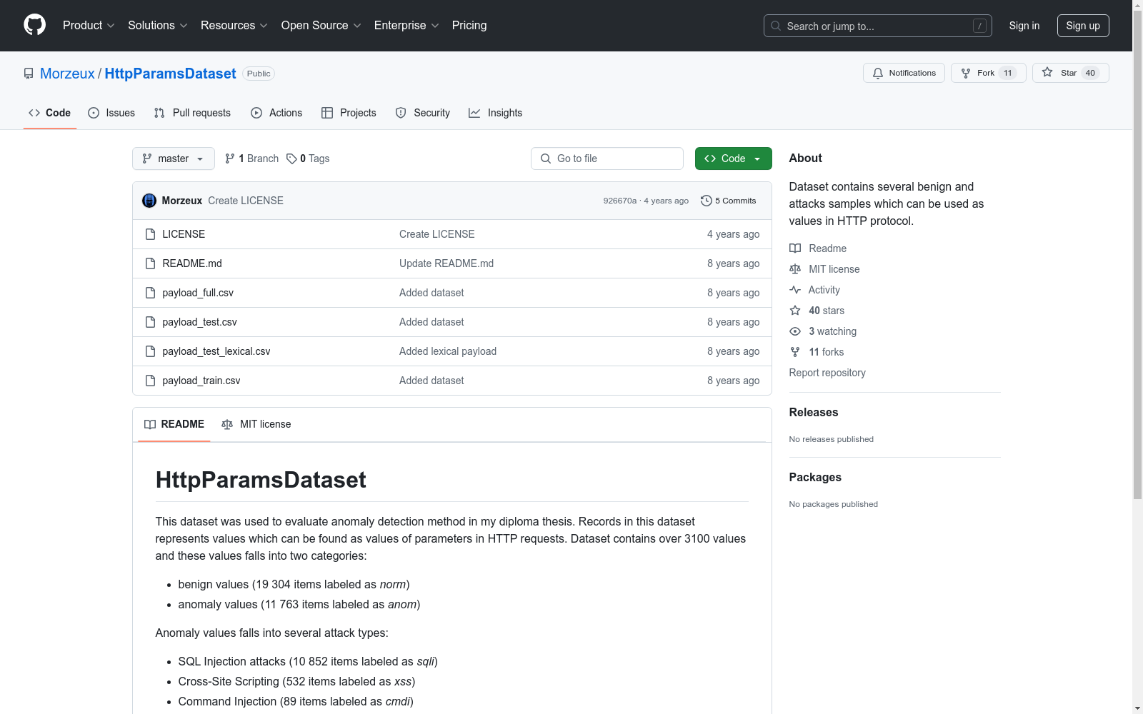Click the Sign in link
The image size is (1143, 714).
(1024, 26)
